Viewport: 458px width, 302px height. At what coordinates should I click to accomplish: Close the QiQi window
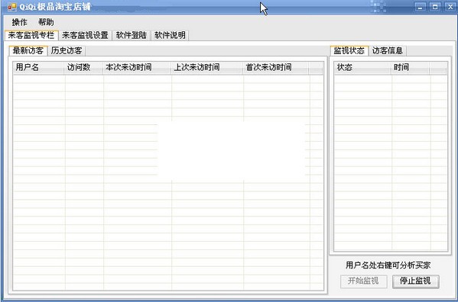point(450,7)
